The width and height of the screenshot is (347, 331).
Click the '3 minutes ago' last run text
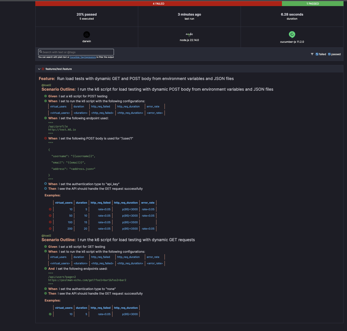coord(189,14)
